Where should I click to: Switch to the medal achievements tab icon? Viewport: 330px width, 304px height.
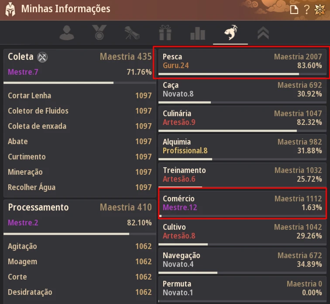tap(100, 32)
